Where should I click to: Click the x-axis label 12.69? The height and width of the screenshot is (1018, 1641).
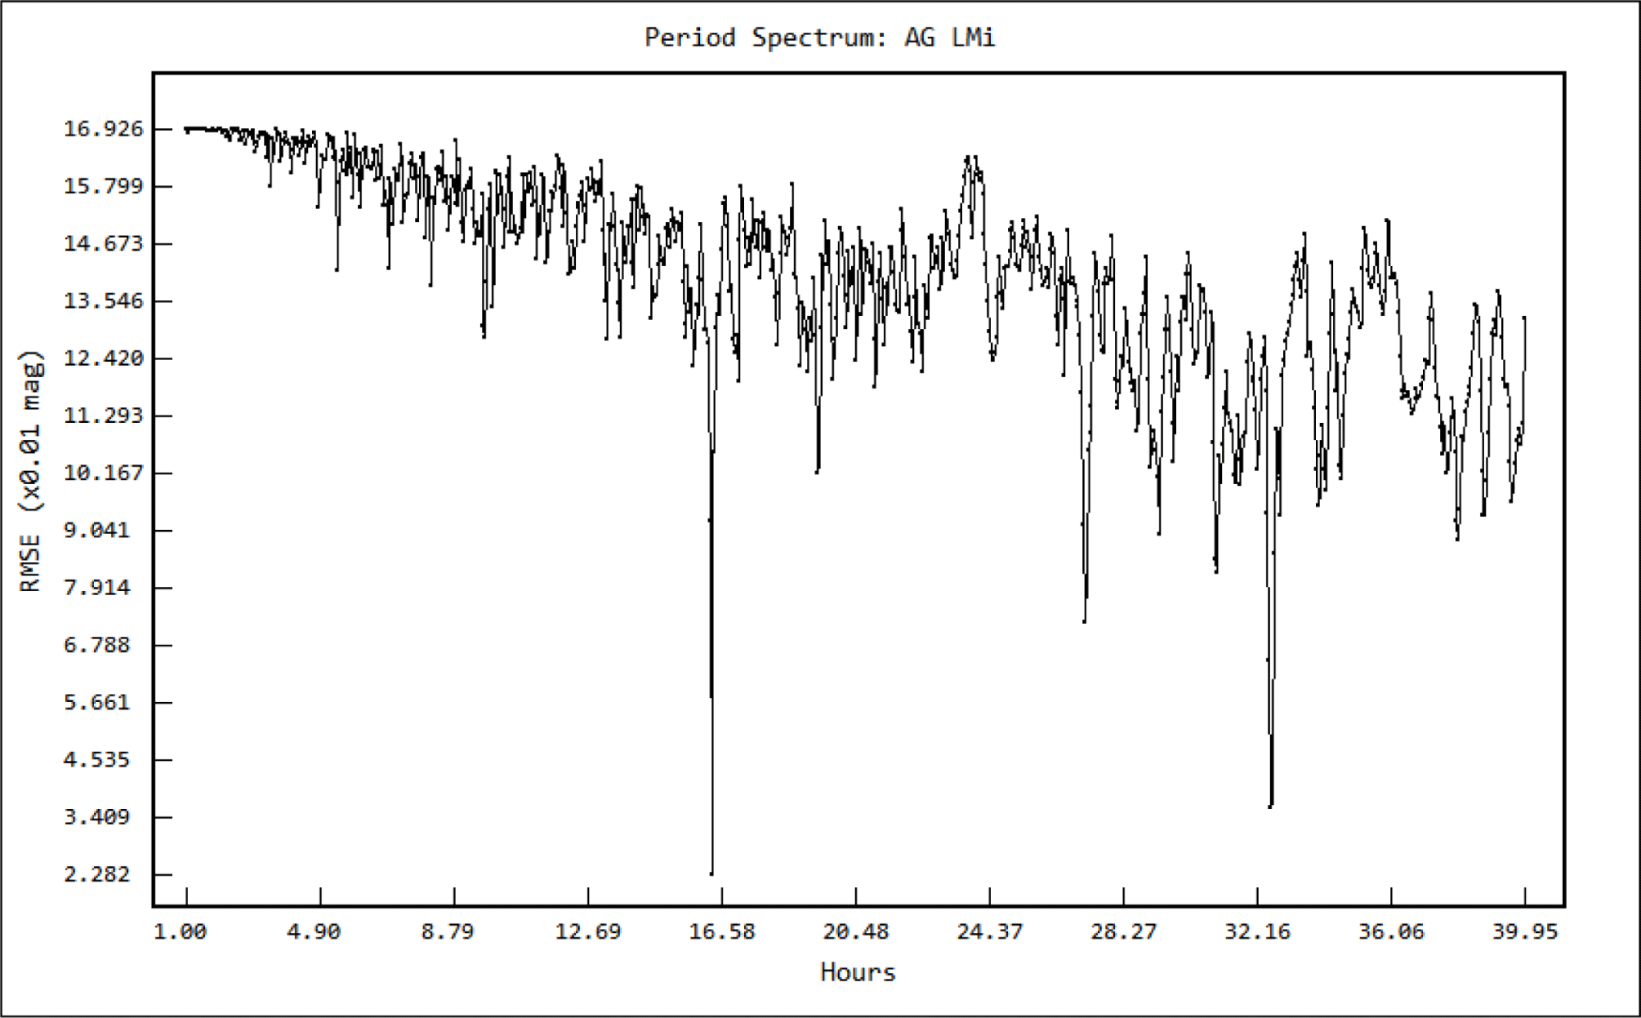tap(588, 931)
